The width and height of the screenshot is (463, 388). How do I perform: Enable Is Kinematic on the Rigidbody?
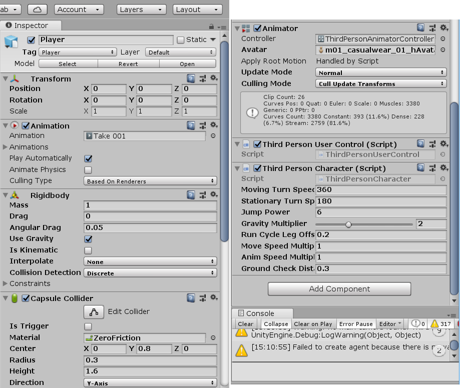click(x=88, y=250)
